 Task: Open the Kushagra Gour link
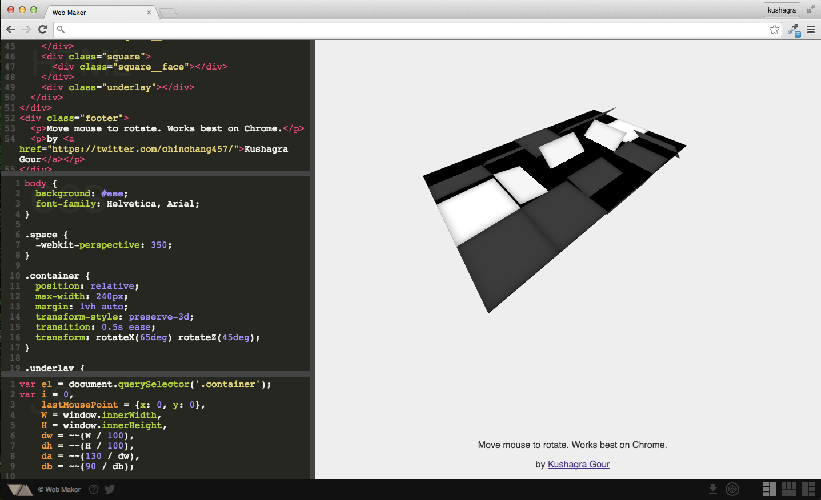coord(579,464)
